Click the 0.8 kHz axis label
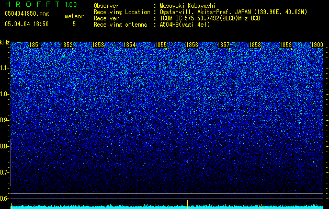The image size is (329, 209). tap(4, 146)
